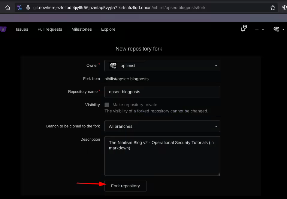
Task: Navigate to Milestones
Action: coord(82,29)
